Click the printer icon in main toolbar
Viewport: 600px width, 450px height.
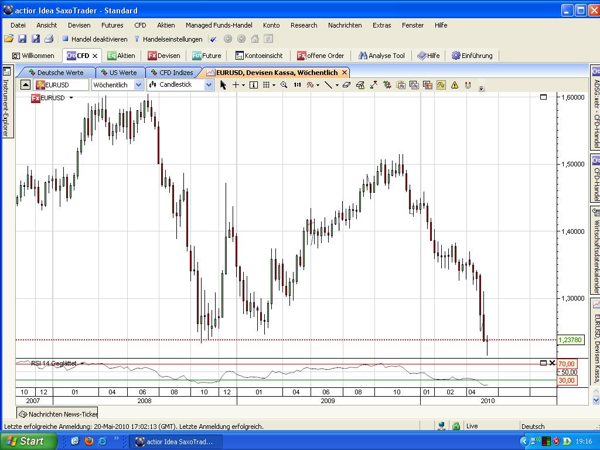click(x=49, y=39)
